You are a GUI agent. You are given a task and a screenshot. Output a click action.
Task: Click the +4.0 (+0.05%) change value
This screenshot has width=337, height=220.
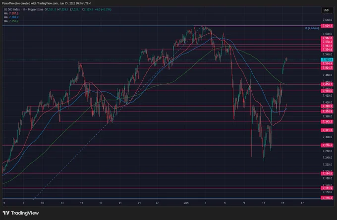[103, 9]
